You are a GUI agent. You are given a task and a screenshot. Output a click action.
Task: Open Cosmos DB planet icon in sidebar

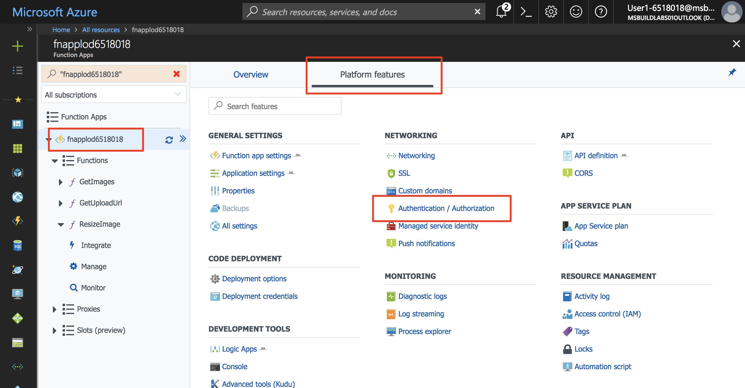tap(17, 269)
